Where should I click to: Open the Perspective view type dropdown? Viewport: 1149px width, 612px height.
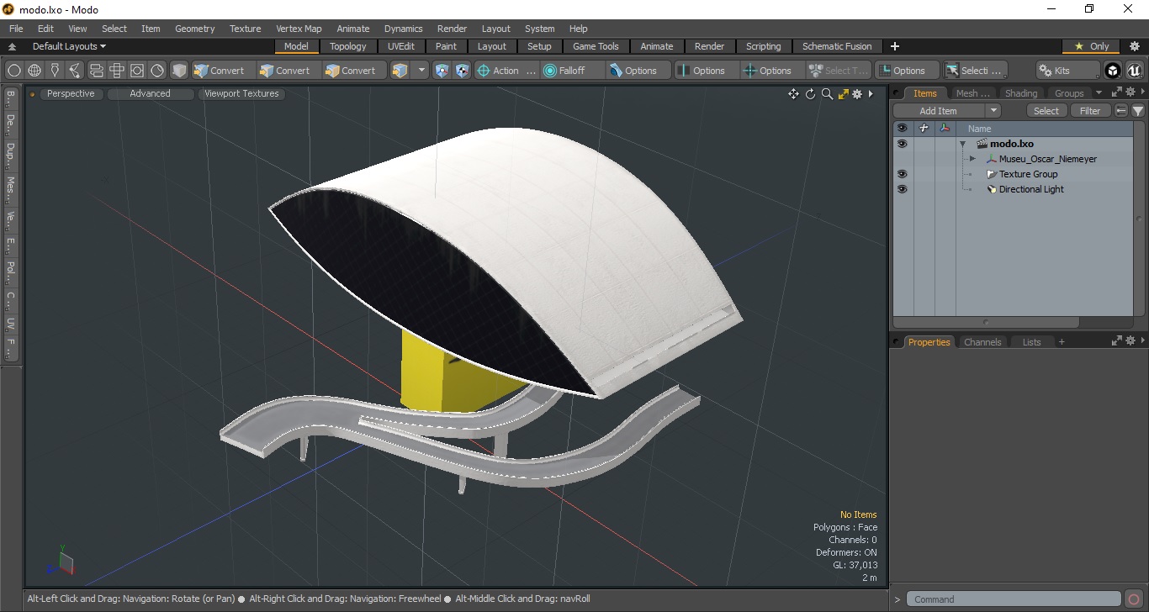71,94
